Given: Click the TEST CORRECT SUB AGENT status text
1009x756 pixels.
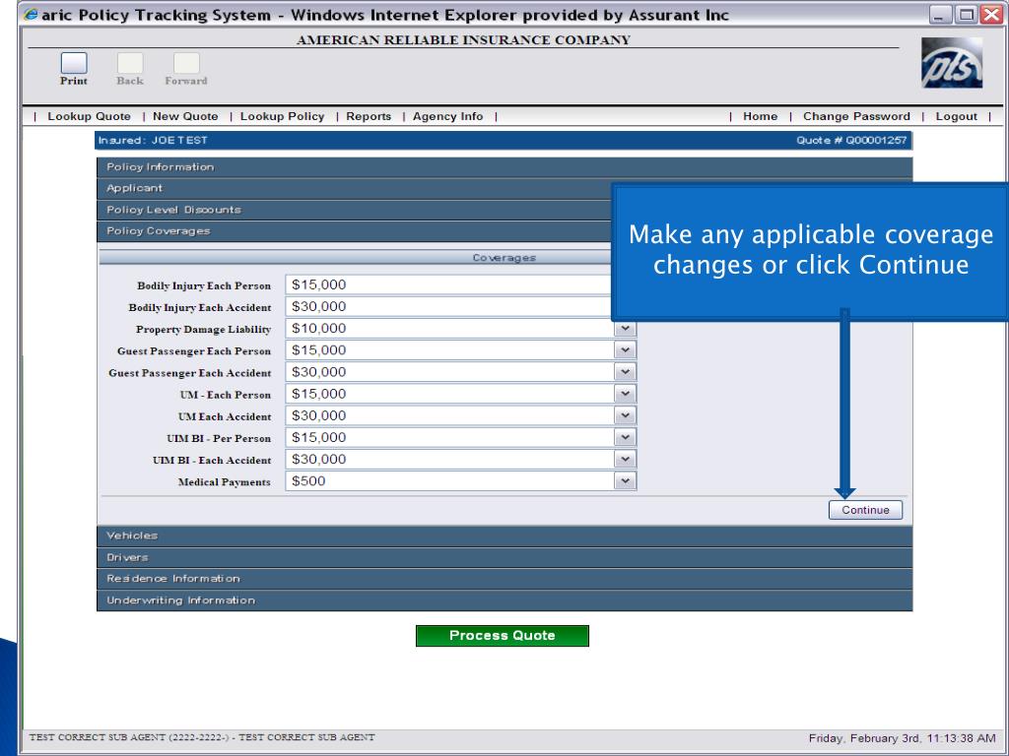Looking at the screenshot, I should [202, 737].
